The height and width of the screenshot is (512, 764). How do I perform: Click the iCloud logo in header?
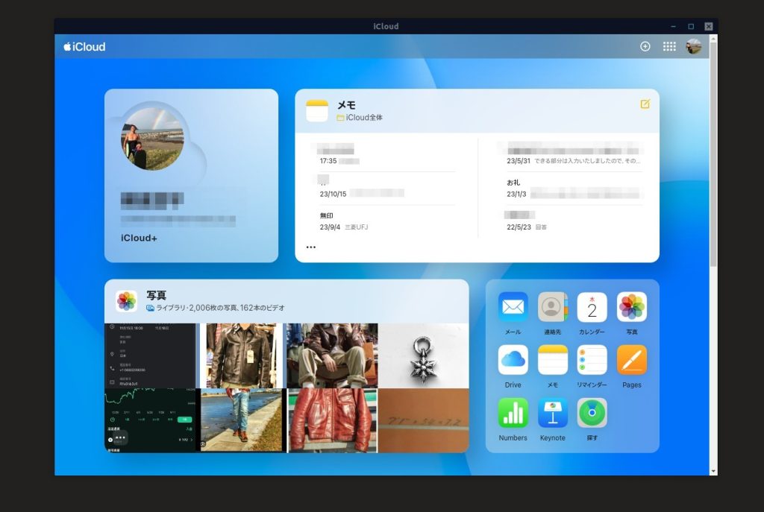[x=85, y=47]
